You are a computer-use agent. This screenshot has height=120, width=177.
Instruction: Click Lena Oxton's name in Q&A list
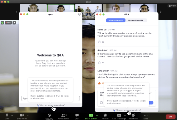point(103,71)
